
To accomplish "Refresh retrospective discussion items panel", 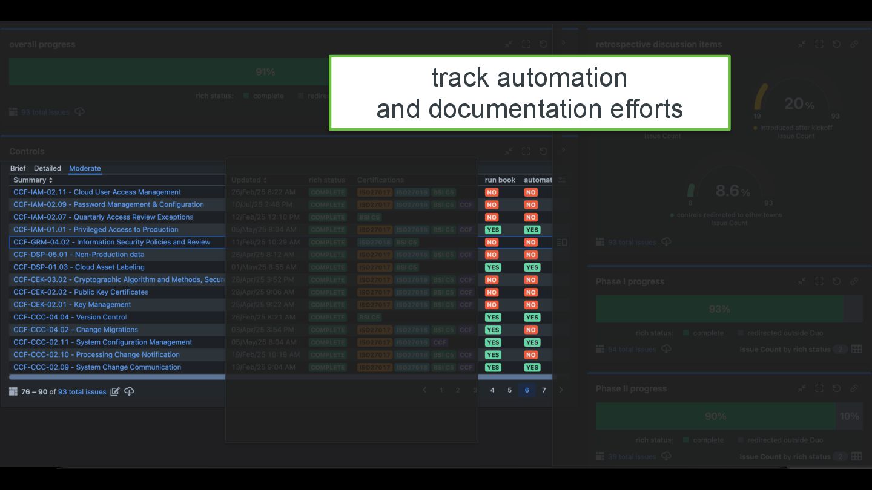I will click(836, 44).
